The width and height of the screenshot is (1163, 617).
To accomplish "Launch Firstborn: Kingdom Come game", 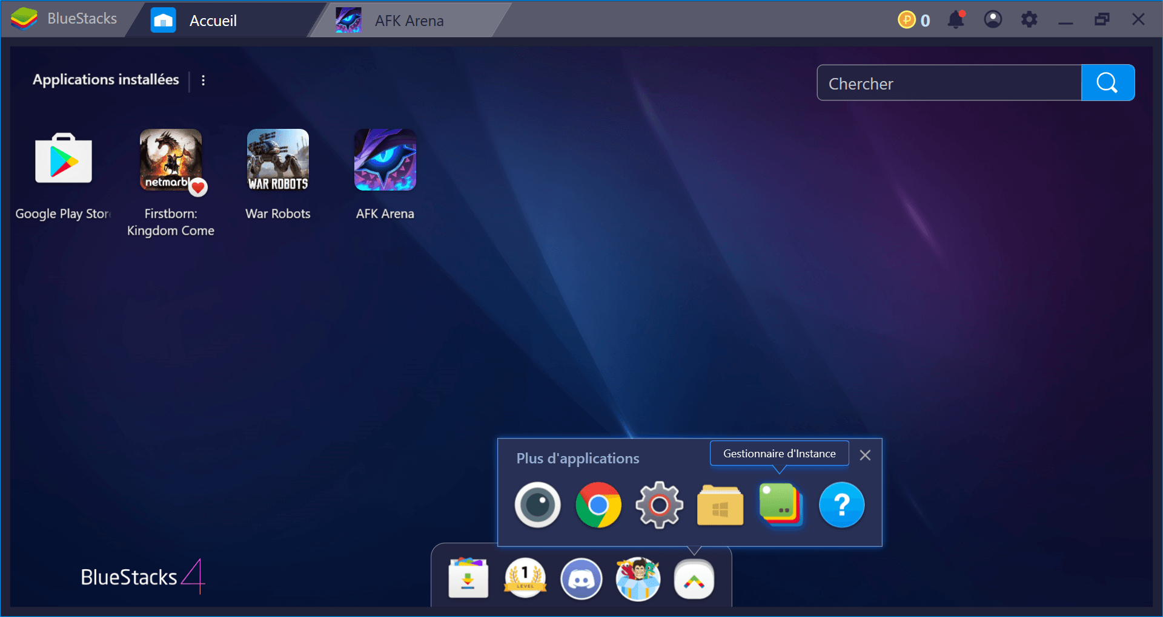I will coord(171,160).
